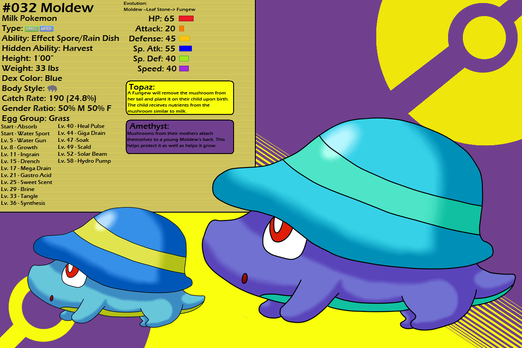Screen dimensions: 522x348
Task: Click the 'Speed: 40' stat label
Action: click(157, 69)
